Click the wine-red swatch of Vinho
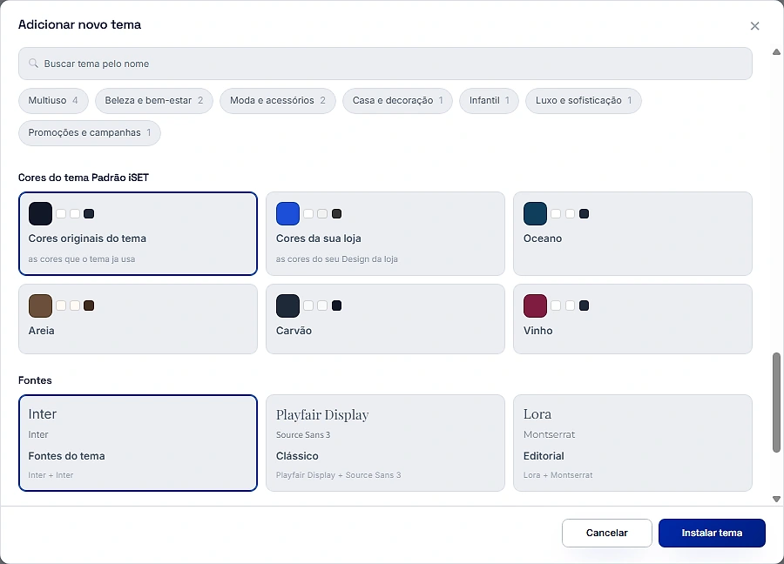 (x=535, y=305)
